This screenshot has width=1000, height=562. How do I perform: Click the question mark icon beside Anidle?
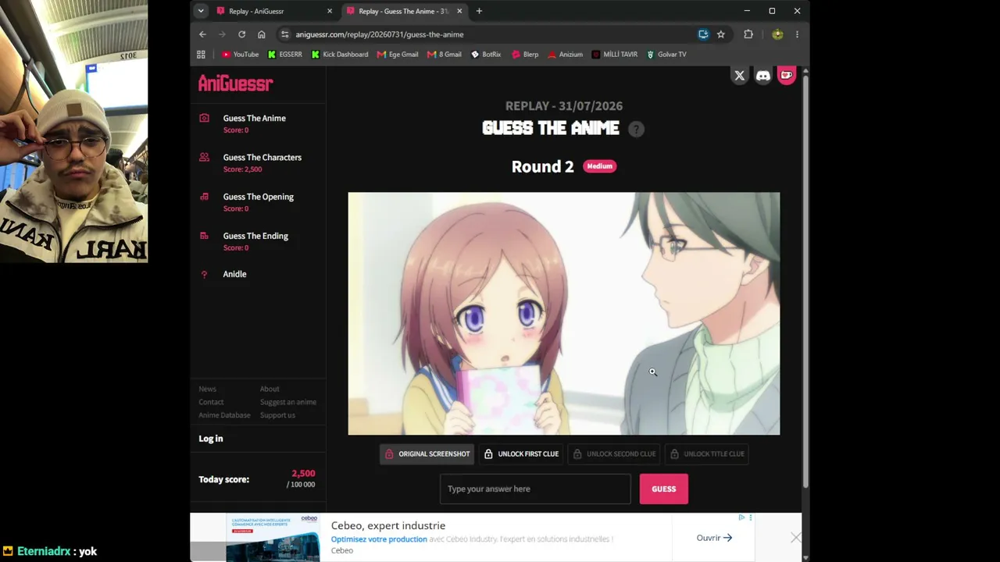coord(204,275)
